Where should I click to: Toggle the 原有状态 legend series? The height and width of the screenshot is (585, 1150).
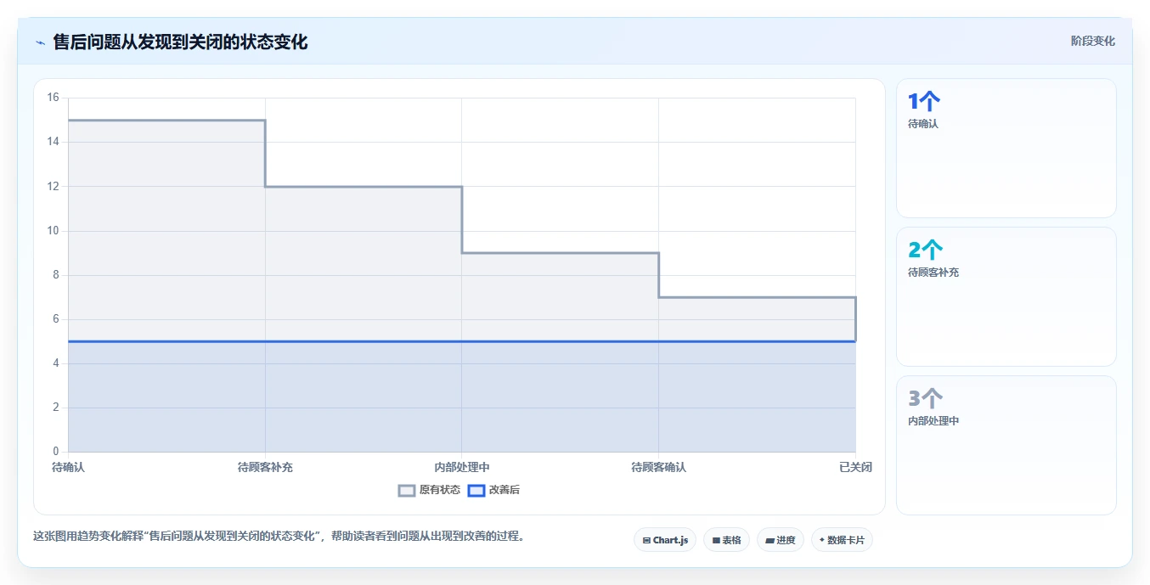[x=430, y=490]
